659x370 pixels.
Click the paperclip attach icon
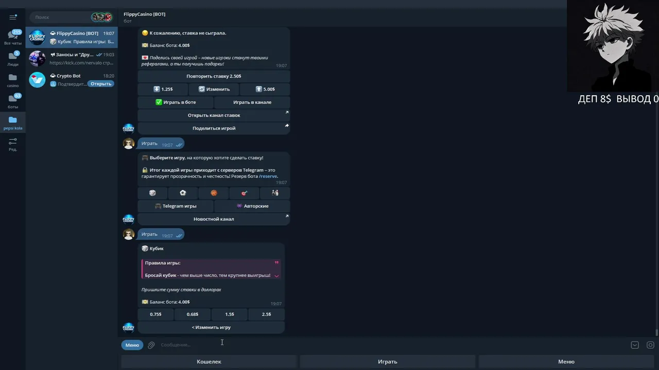click(x=151, y=345)
